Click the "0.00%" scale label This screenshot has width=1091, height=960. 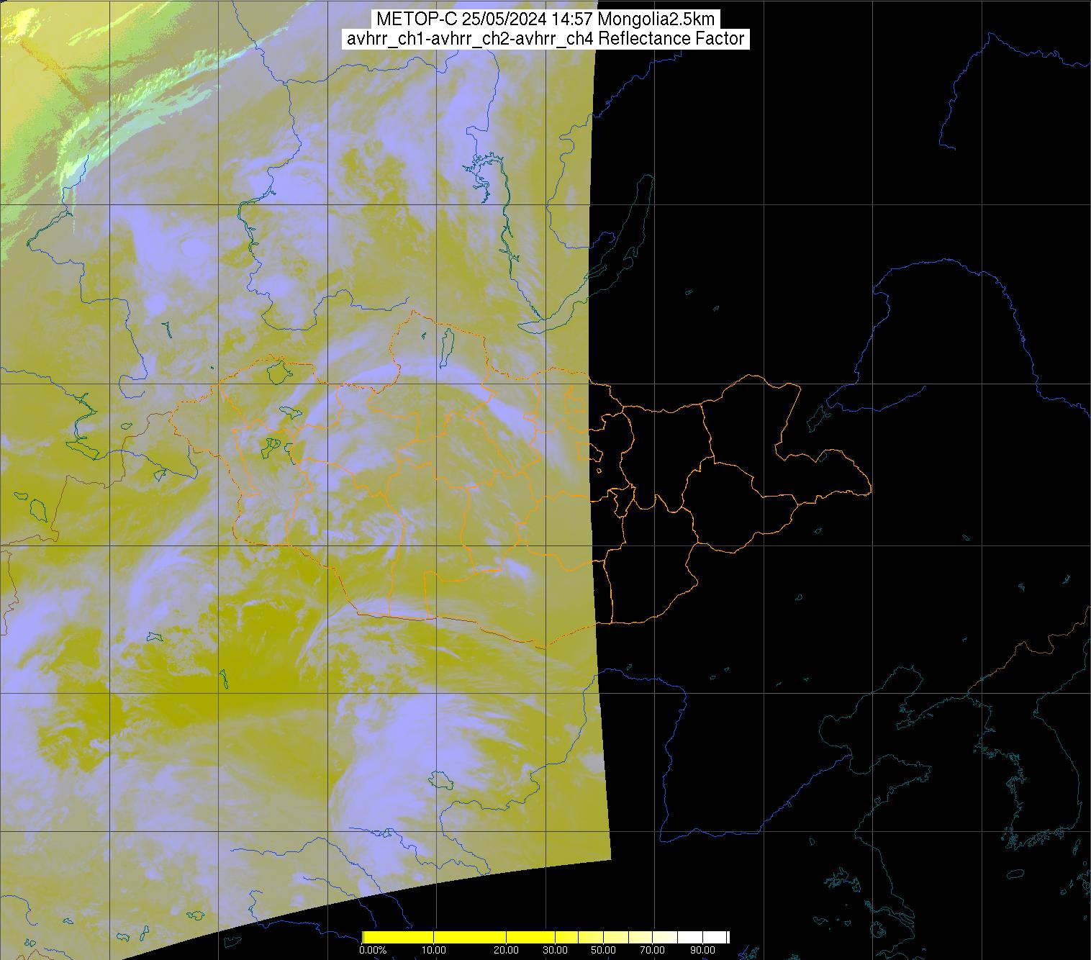tap(372, 950)
